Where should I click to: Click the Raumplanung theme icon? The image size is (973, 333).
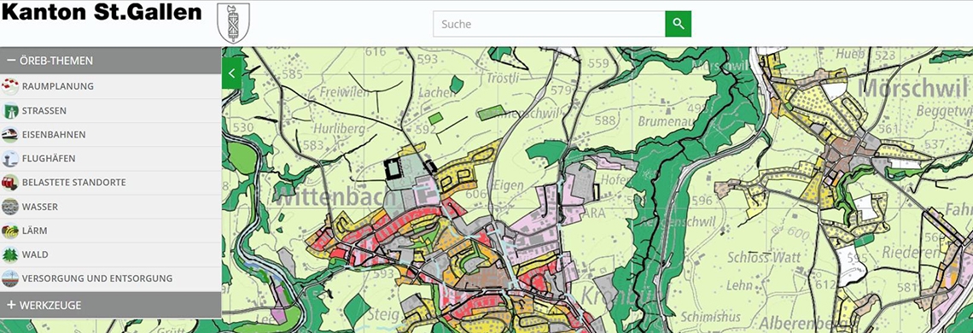pos(10,86)
